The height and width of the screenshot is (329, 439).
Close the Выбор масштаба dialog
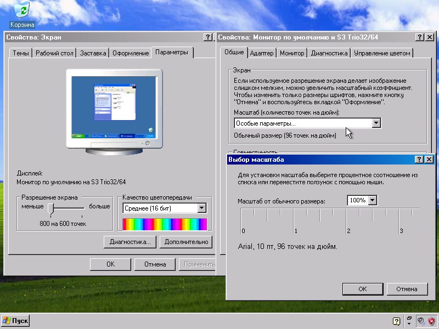pos(429,160)
